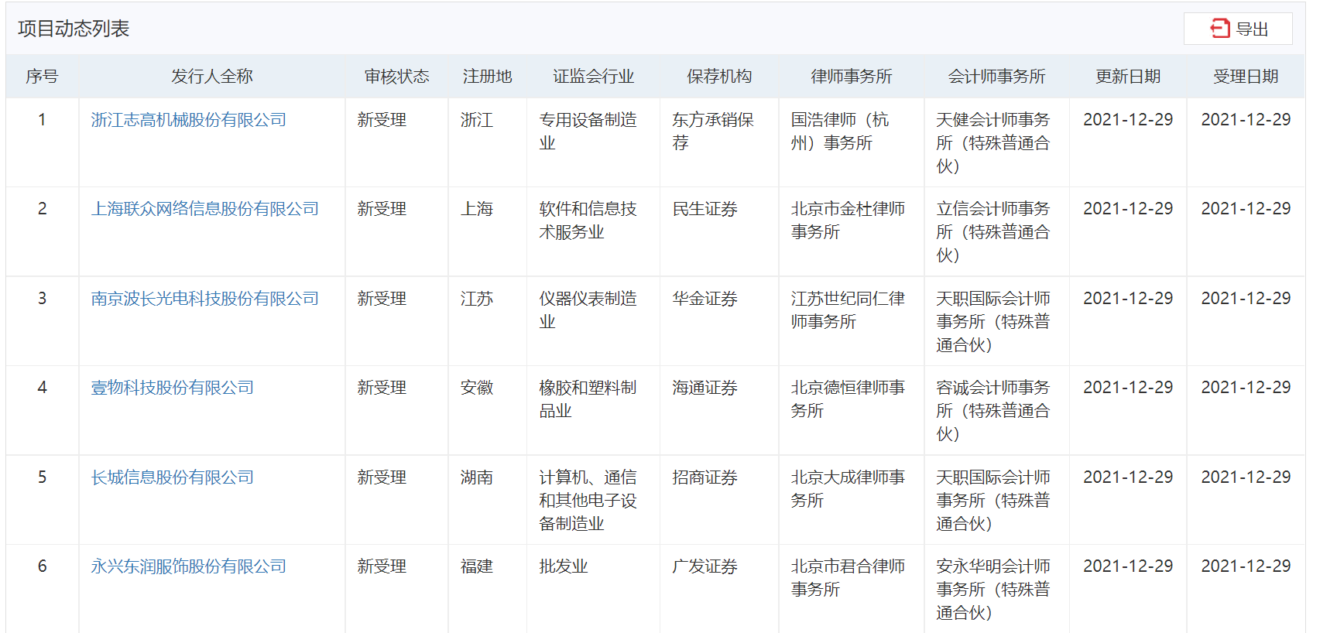Click the 律师事务所 column header
1337x633 pixels.
click(x=852, y=77)
